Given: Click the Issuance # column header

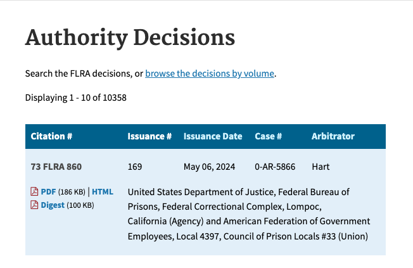Looking at the screenshot, I should 149,136.
